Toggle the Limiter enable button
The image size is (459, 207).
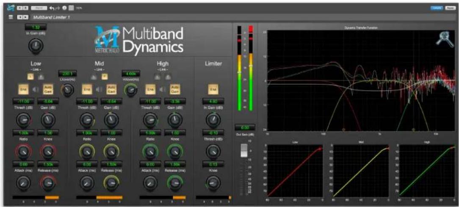[x=213, y=89]
